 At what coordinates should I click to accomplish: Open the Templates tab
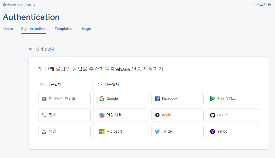pos(63,29)
